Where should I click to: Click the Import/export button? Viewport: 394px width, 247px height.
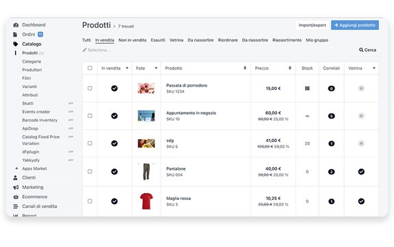pyautogui.click(x=312, y=25)
